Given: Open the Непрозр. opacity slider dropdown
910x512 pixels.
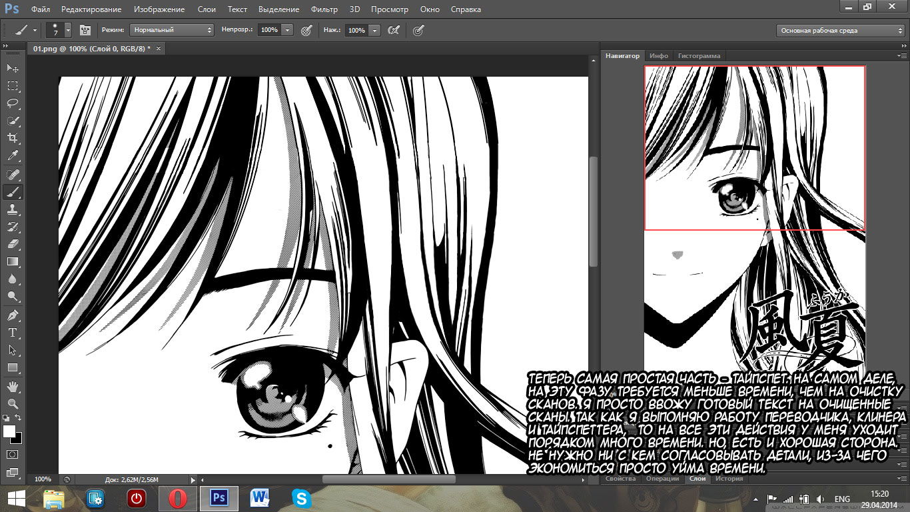Looking at the screenshot, I should click(287, 30).
